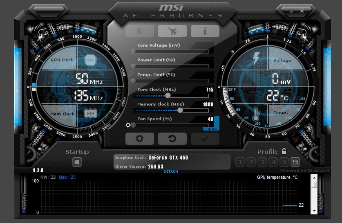This screenshot has height=223, width=342.
Task: Click the monitoring graph scrollbar down arrow
Action: [x=314, y=211]
